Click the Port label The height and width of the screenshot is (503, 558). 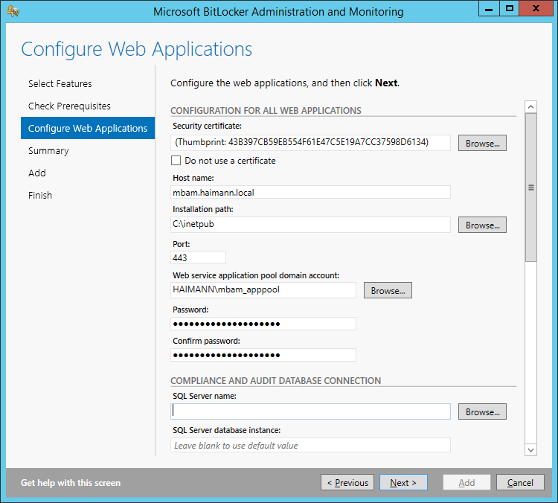click(181, 244)
